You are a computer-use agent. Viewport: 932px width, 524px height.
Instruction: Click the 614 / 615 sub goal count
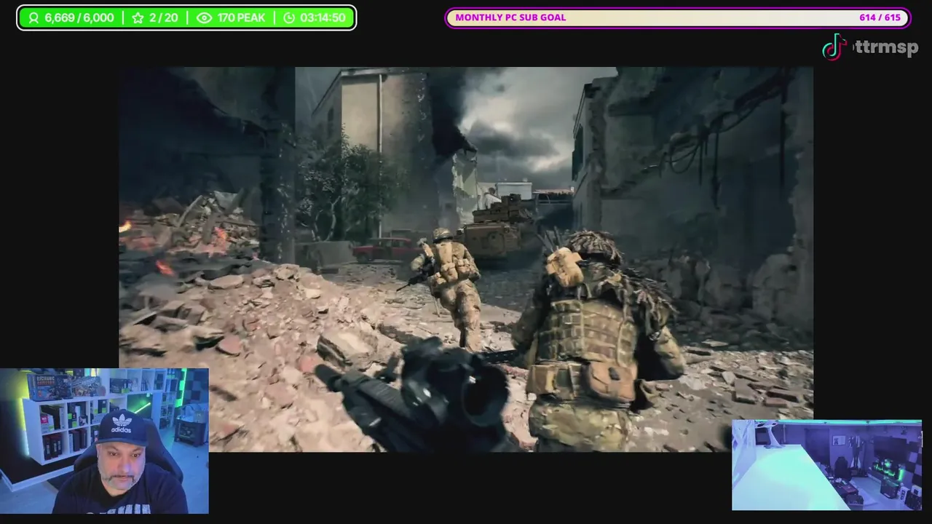click(x=880, y=17)
